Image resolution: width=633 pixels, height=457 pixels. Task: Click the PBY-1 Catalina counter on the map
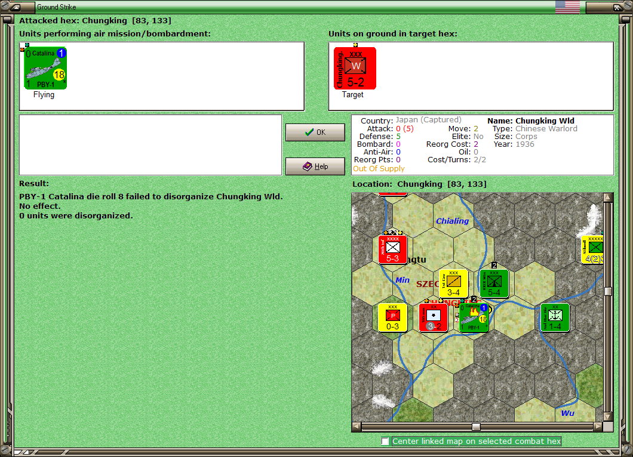(474, 317)
